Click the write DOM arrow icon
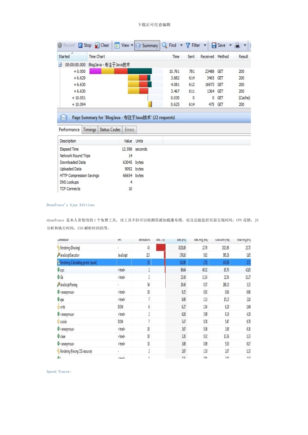The height and width of the screenshot is (435, 308). pyautogui.click(x=58, y=307)
